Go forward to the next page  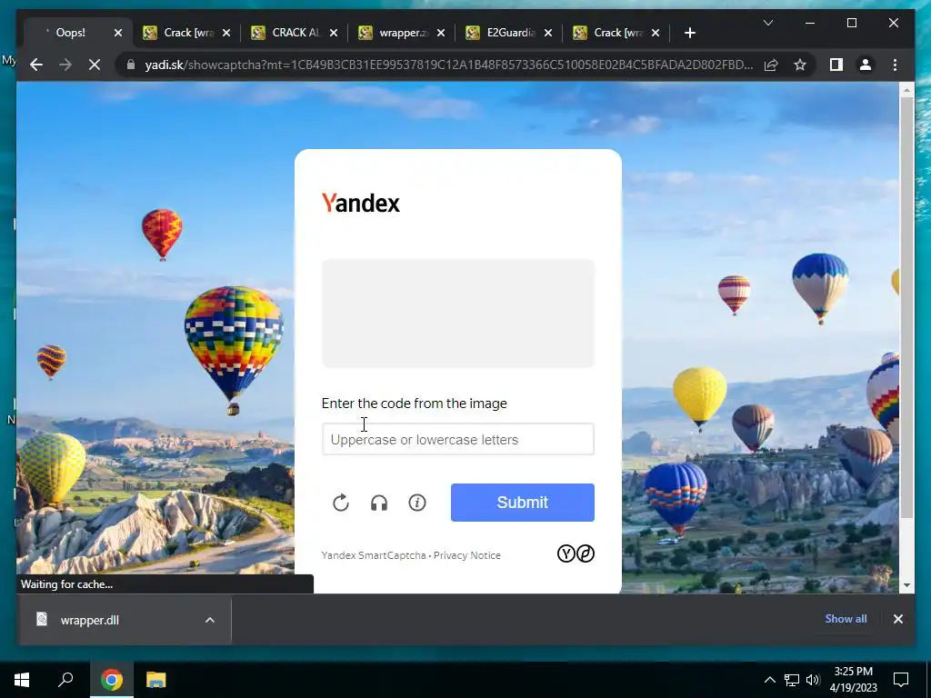(x=65, y=65)
